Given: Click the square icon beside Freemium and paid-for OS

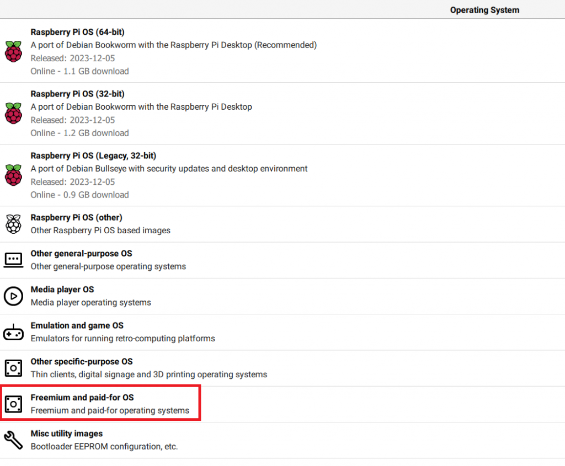Looking at the screenshot, I should click(x=13, y=404).
